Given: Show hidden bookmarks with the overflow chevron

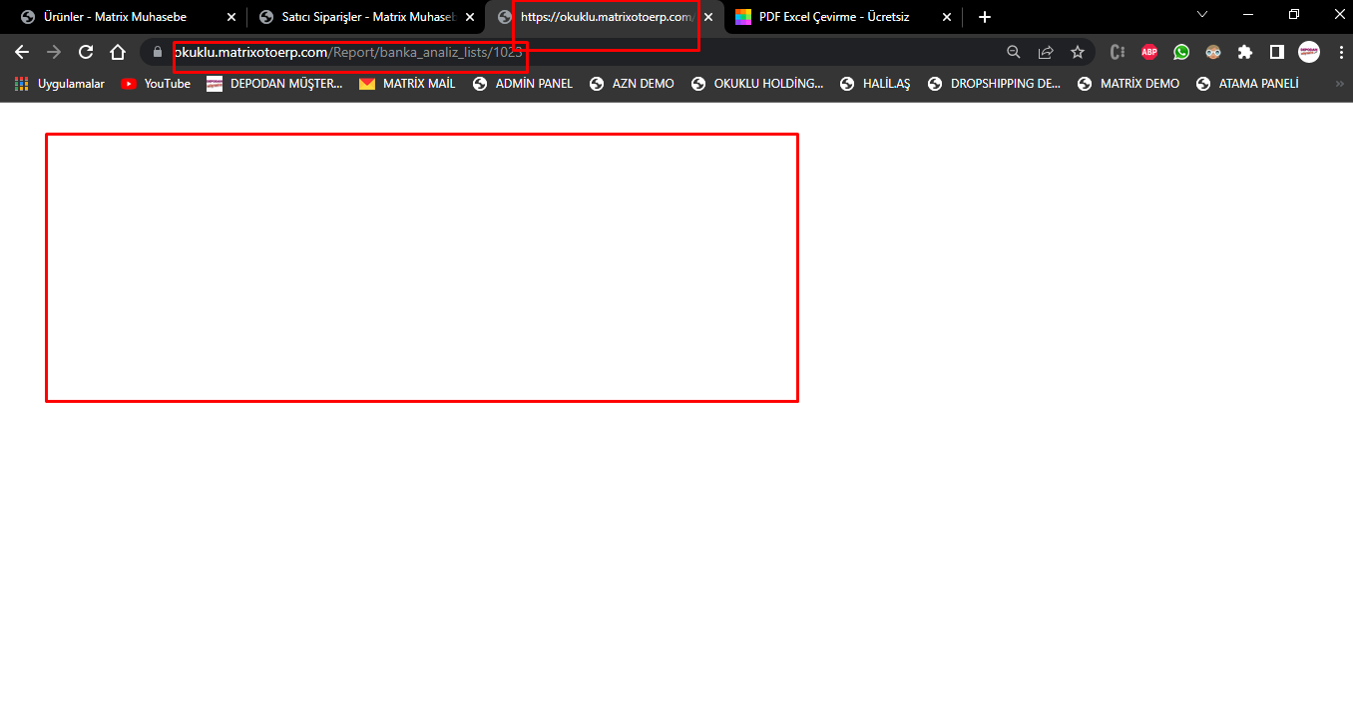Looking at the screenshot, I should (x=1339, y=84).
